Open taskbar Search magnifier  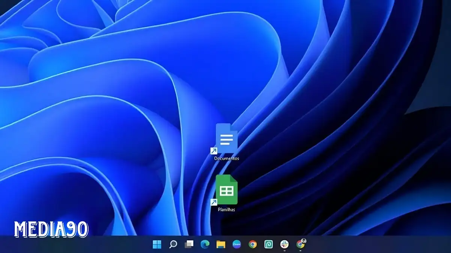pos(173,244)
